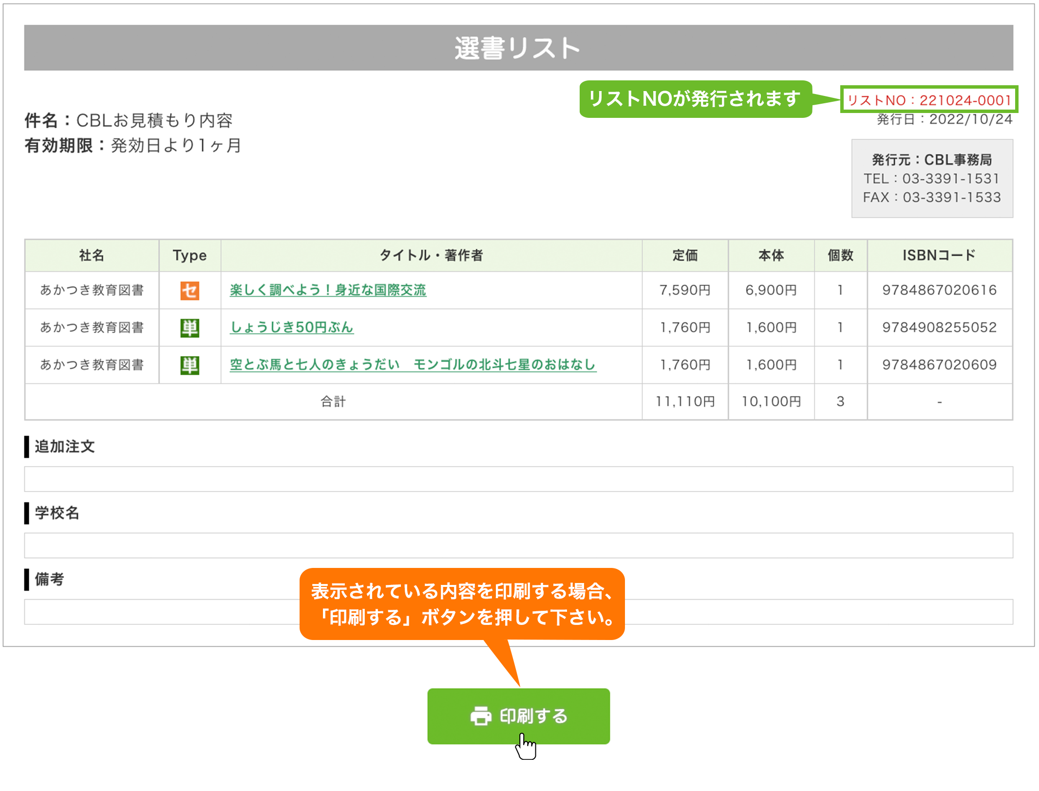Screen dimensions: 1039x791
Task: Open the 楽しく調べよう！身近な国際交流 link
Action: [x=328, y=290]
